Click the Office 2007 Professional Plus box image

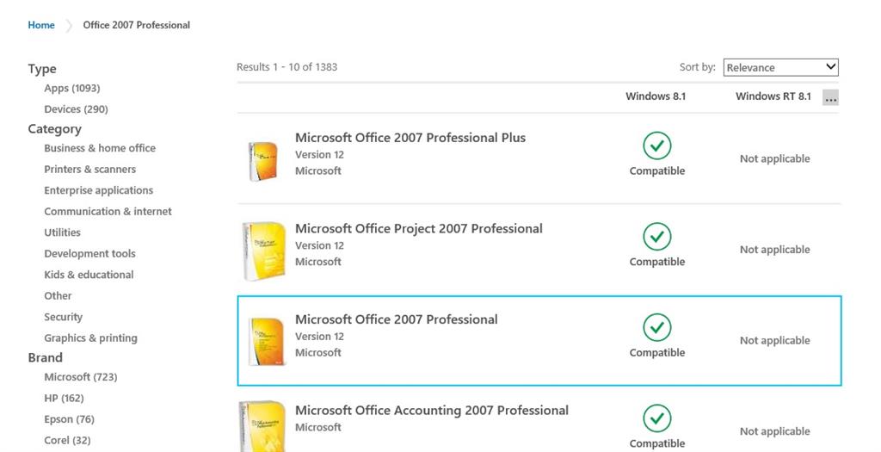[x=263, y=161]
